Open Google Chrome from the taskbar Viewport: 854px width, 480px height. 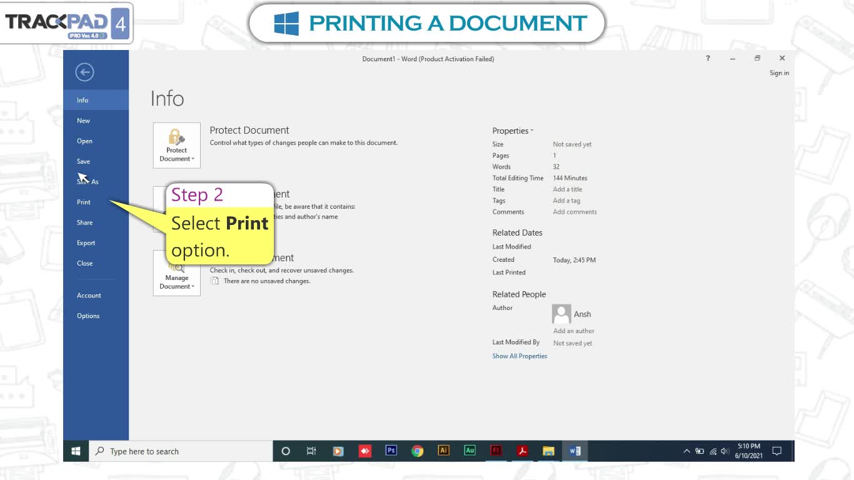click(418, 451)
